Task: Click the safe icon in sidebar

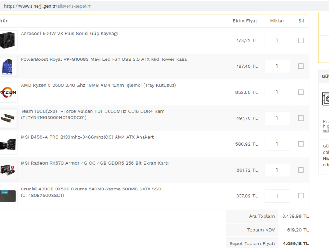Action: point(326,98)
